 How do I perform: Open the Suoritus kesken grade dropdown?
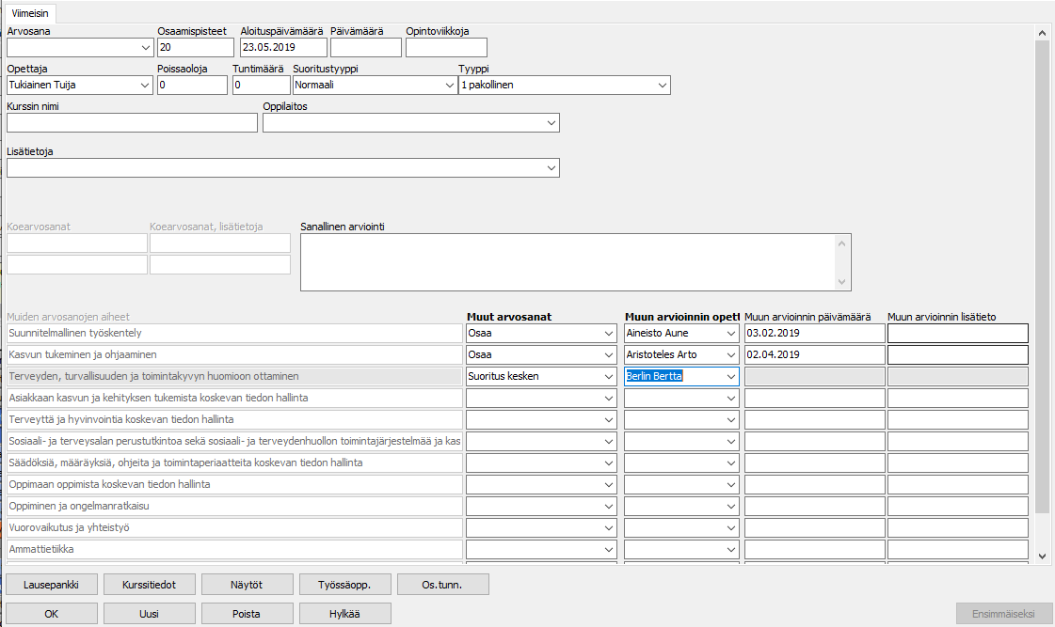609,376
